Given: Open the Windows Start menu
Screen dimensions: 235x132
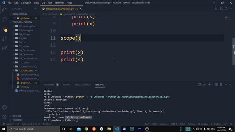Looking at the screenshot, I should (4, 129).
